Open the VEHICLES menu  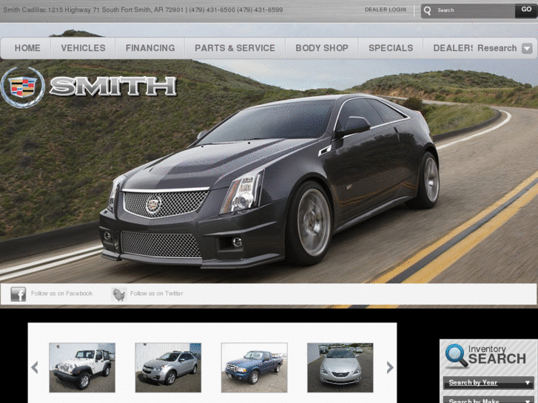pyautogui.click(x=83, y=48)
